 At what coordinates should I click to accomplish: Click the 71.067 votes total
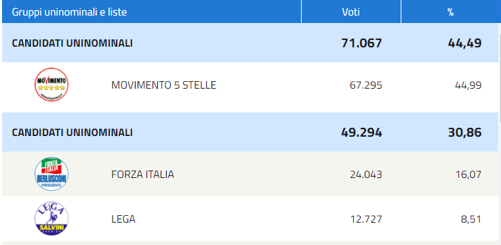coord(361,43)
